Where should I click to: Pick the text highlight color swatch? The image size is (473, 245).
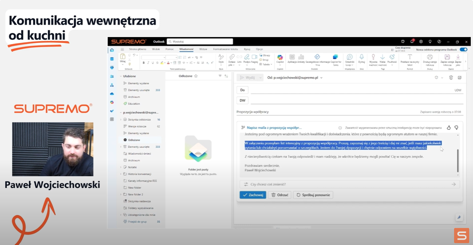162,63
